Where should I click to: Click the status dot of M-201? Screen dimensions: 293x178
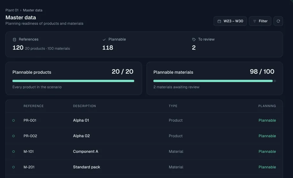(13, 167)
